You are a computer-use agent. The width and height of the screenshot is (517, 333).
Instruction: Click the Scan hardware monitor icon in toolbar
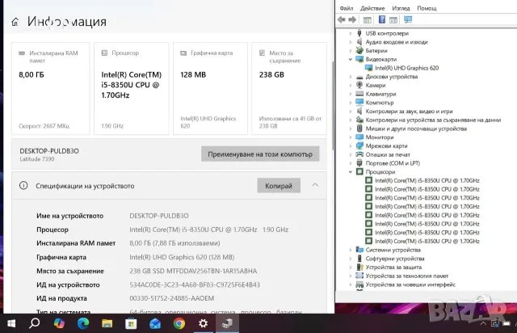tap(408, 19)
